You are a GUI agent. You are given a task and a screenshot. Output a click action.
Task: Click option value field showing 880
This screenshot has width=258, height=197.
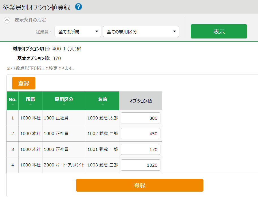[141, 118]
